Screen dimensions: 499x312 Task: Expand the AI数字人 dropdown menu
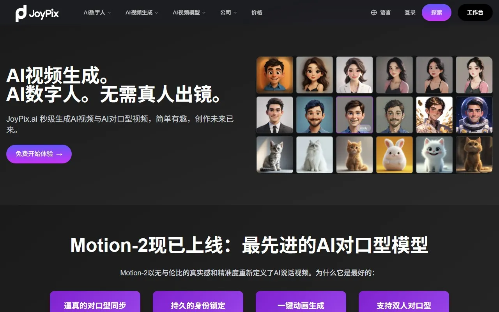pos(97,12)
